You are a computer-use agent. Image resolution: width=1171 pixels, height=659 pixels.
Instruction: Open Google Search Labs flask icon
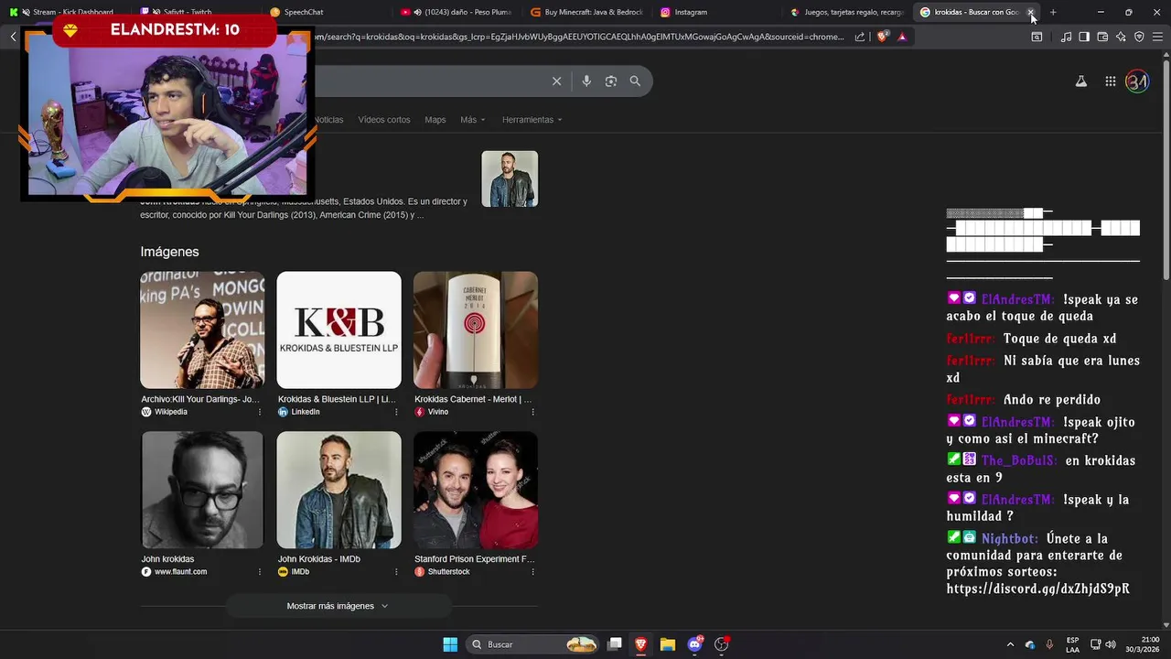(1080, 81)
